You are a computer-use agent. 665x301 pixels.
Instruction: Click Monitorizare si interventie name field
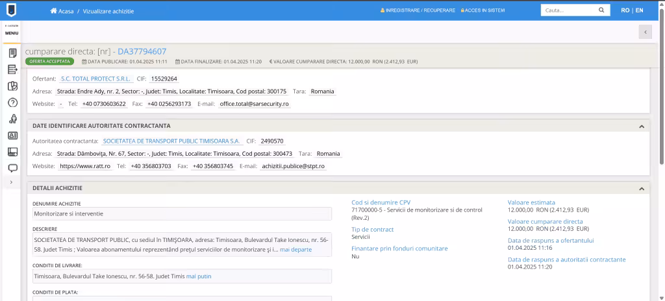pyautogui.click(x=182, y=213)
